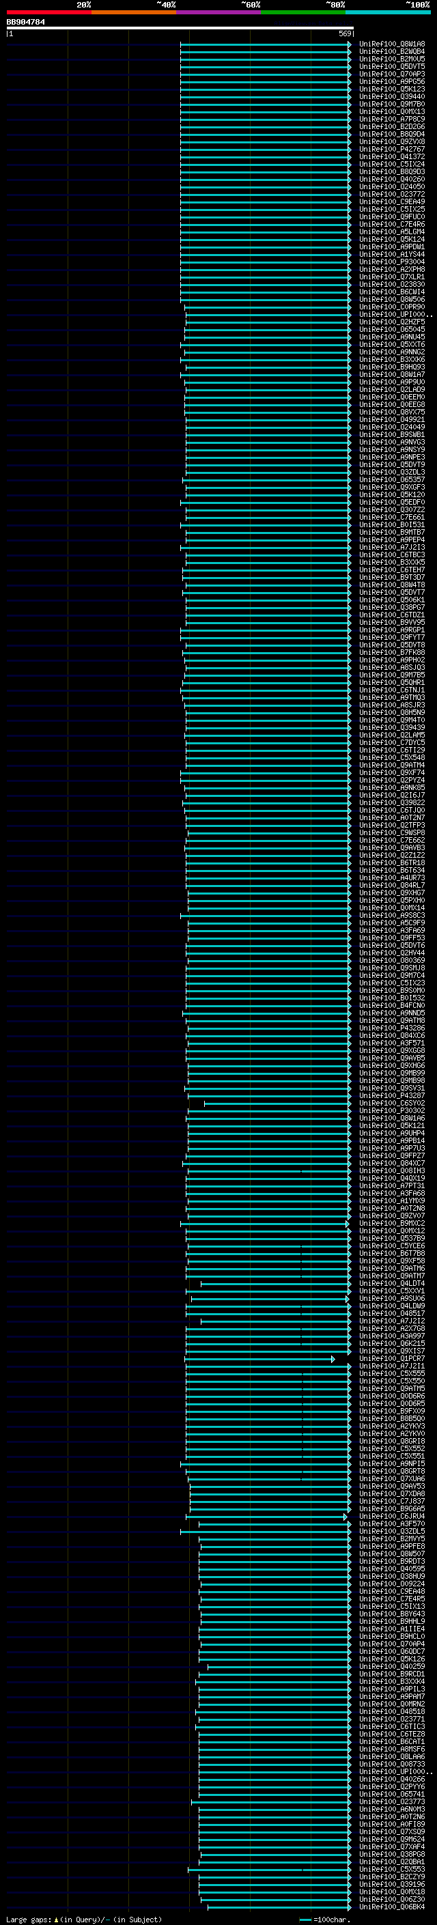The height and width of the screenshot is (1925, 437).
Task: Click the white query sequence bar
Action: 180,29
